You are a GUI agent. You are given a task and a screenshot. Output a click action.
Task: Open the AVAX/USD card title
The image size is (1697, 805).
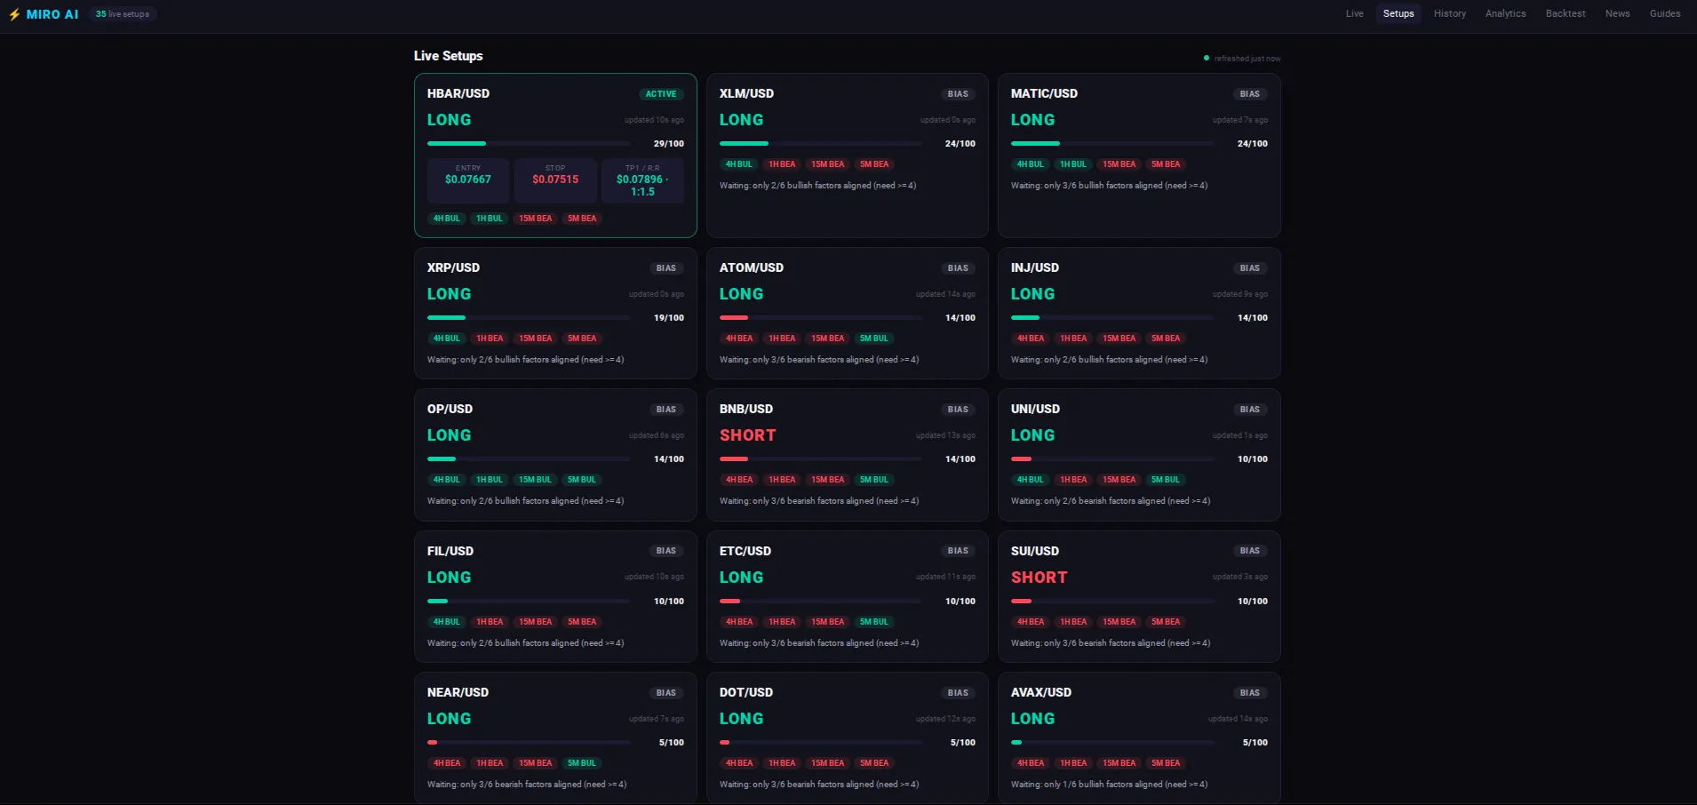click(1040, 692)
